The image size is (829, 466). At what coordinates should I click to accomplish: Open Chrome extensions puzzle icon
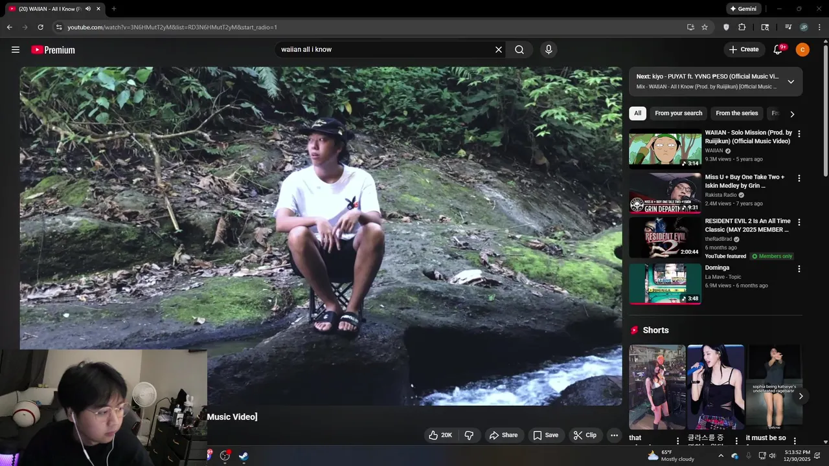pos(742,27)
